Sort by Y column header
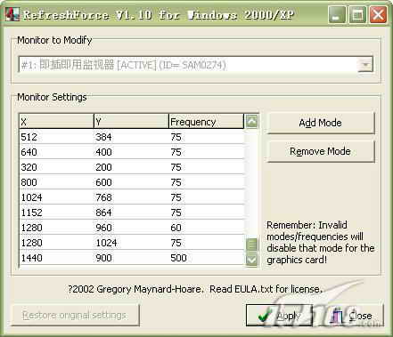 pyautogui.click(x=131, y=122)
